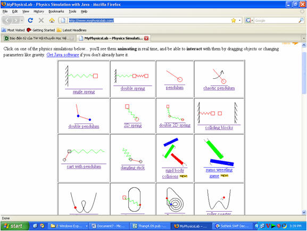This screenshot has height=231, width=307.
Task: Switch to Sothink SWF Decompiler taskbar button
Action: [x=232, y=226]
